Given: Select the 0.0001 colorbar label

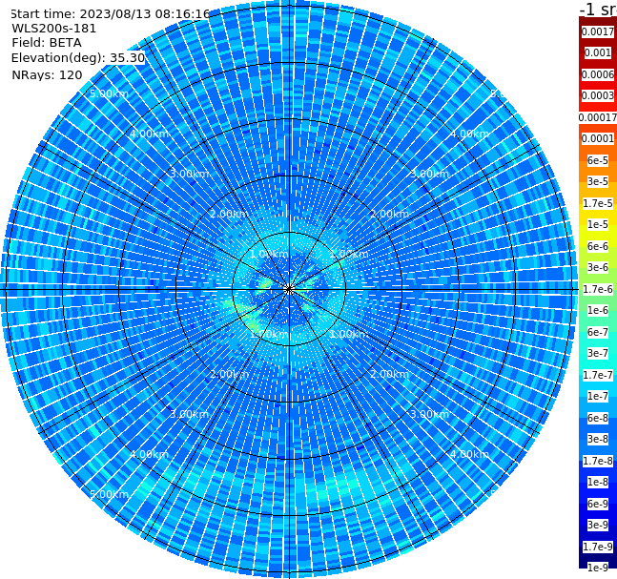Looking at the screenshot, I should [598, 138].
